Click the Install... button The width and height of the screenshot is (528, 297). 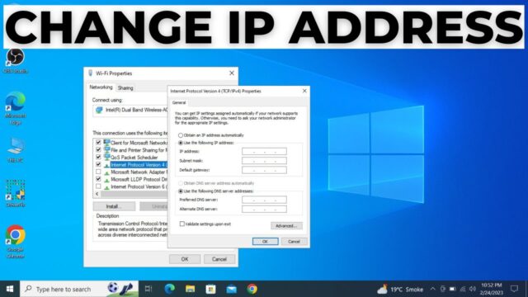point(114,206)
